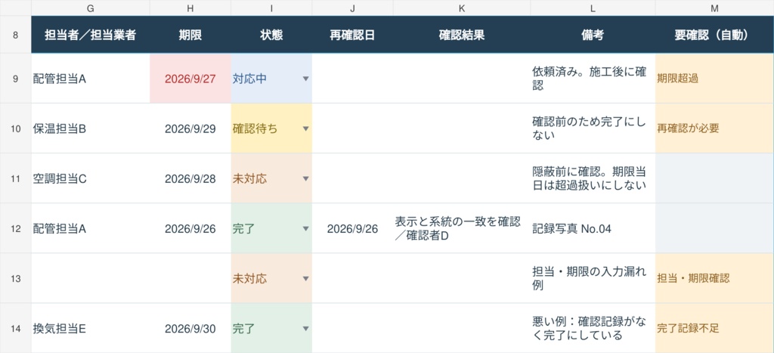Open the 未対応 status dropdown in row 11

click(305, 178)
